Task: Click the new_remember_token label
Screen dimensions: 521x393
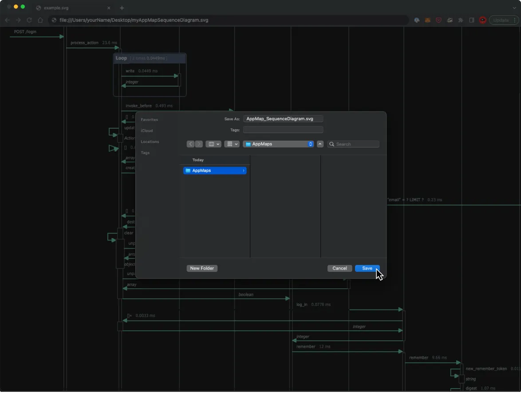Action: tap(486, 369)
